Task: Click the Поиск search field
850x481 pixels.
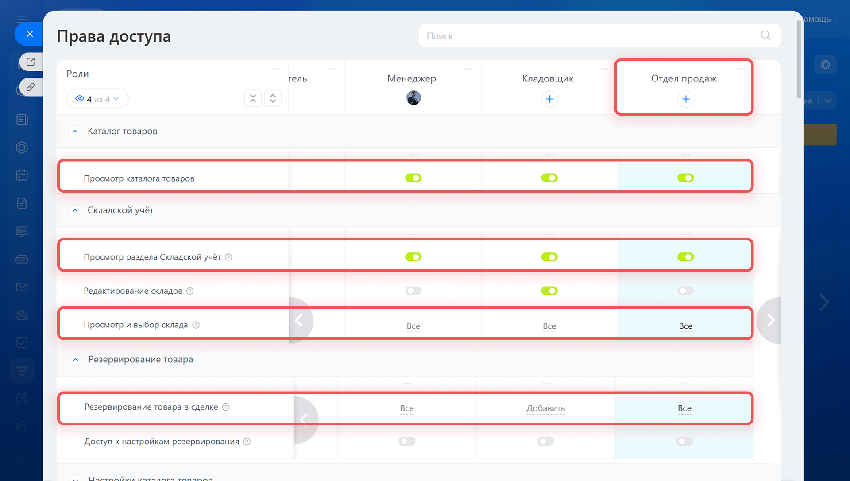Action: (589, 36)
